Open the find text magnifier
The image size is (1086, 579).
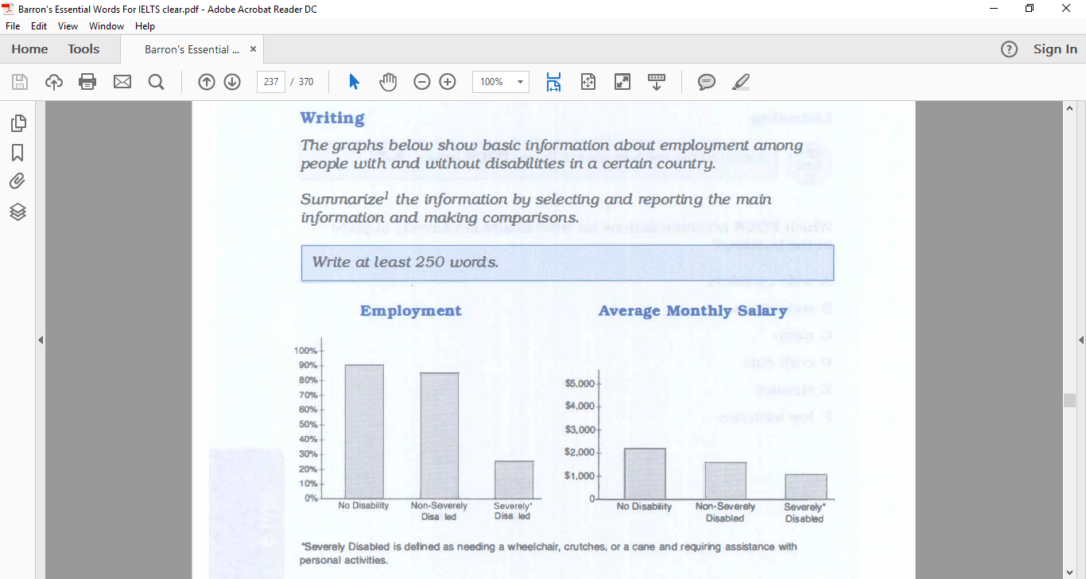click(x=156, y=82)
